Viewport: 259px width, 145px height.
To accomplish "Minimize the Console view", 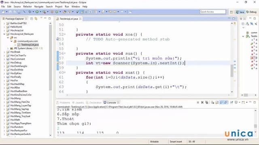I will tap(251, 102).
